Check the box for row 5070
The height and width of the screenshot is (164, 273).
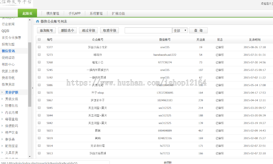[39, 92]
